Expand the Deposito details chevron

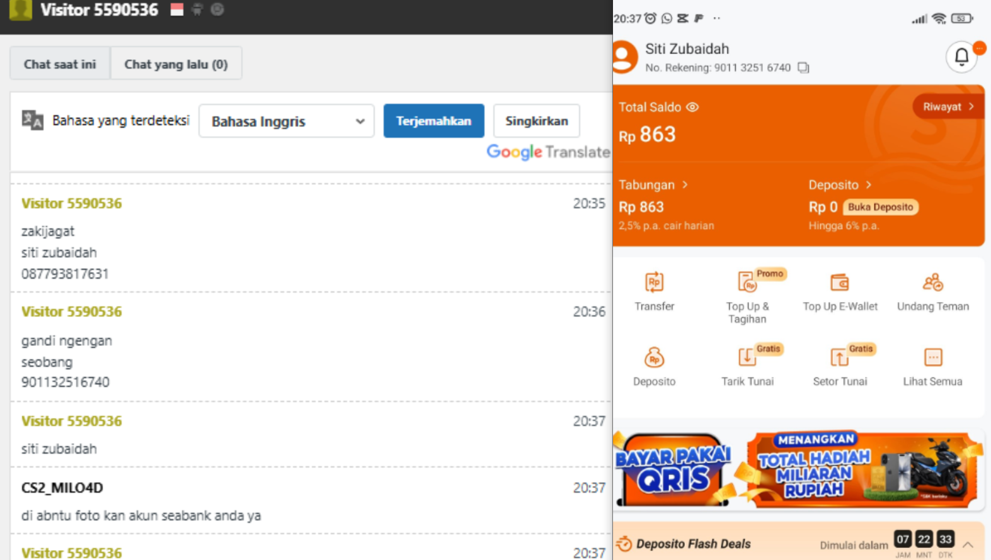868,184
